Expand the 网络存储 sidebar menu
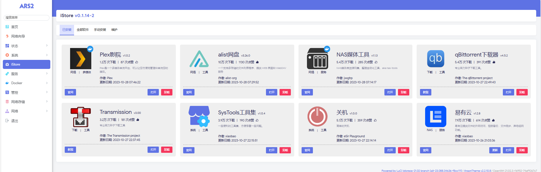 click(x=26, y=102)
